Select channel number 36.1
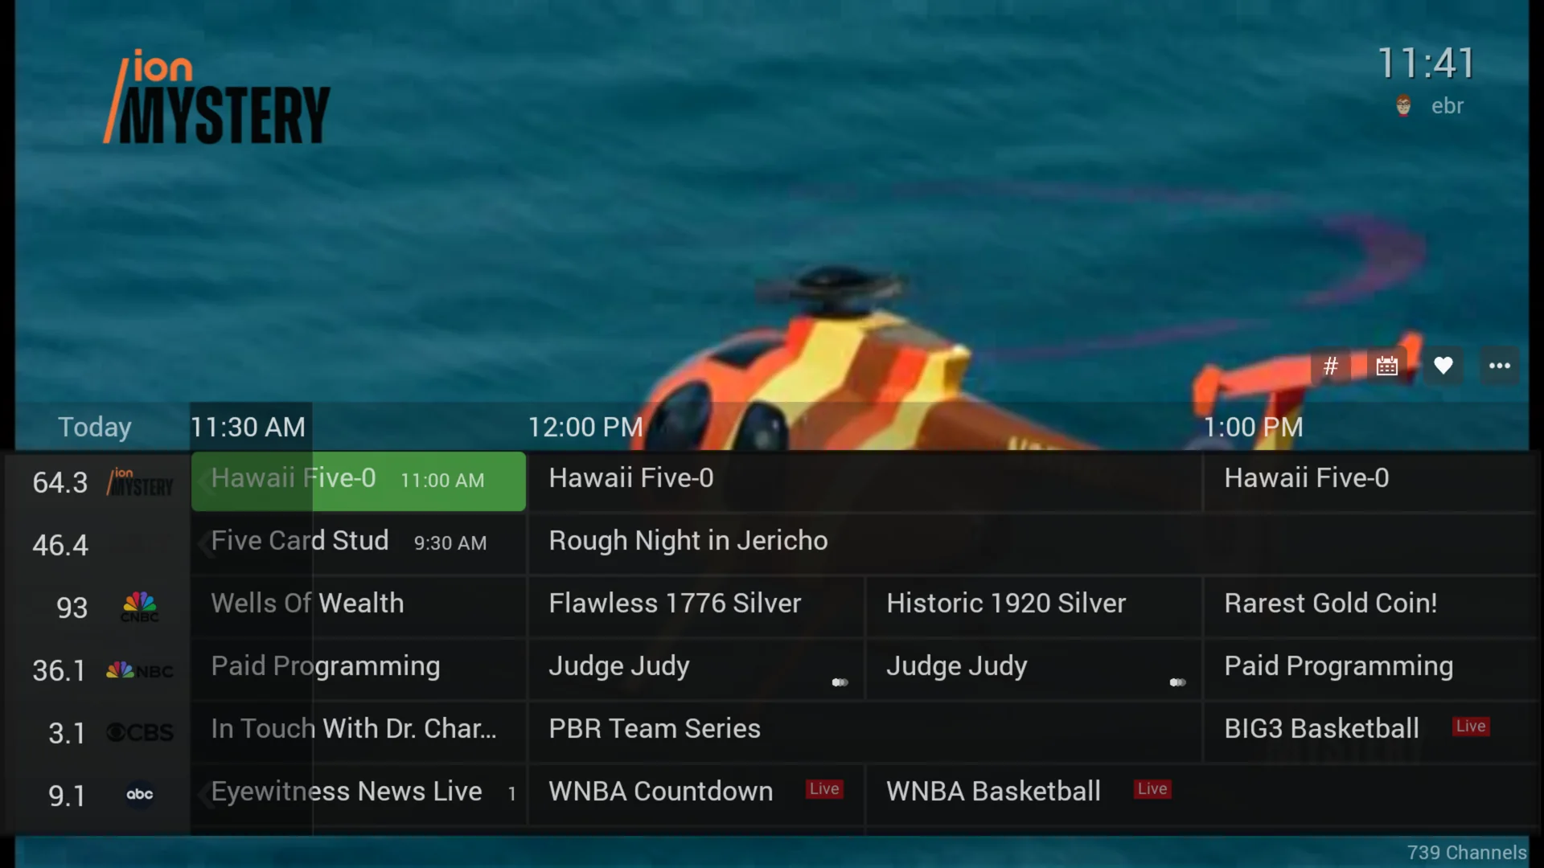The width and height of the screenshot is (1544, 868). [59, 671]
